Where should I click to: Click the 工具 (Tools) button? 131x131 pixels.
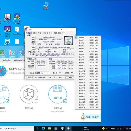tap(50, 78)
